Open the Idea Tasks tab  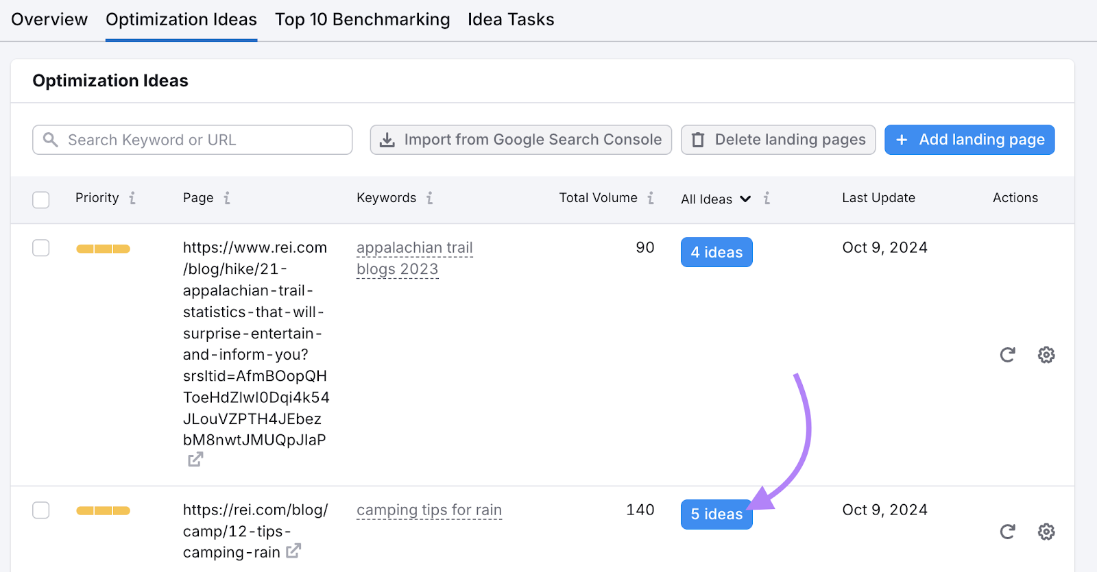point(511,20)
